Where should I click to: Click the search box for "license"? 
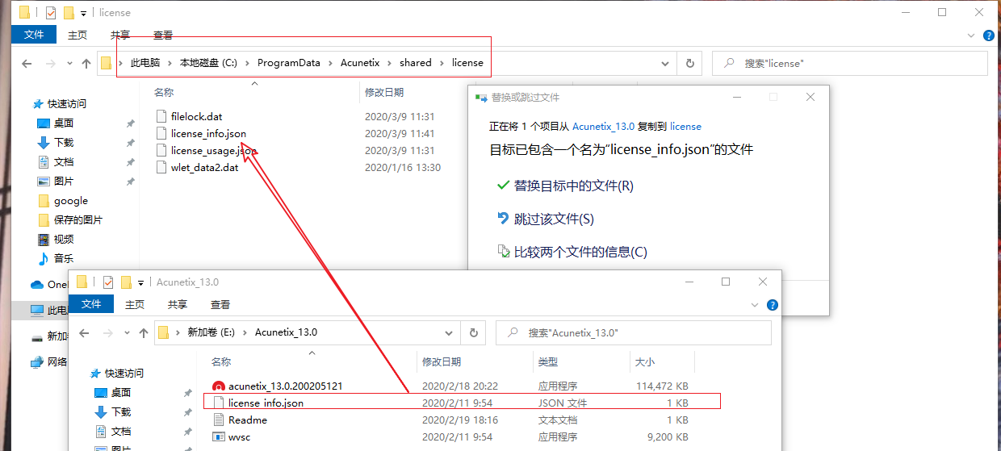click(850, 63)
